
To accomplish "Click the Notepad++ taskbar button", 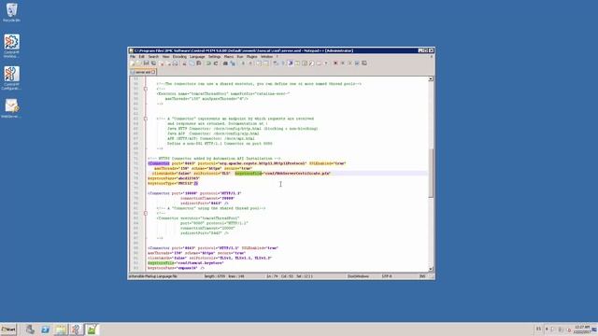I will [x=92, y=329].
